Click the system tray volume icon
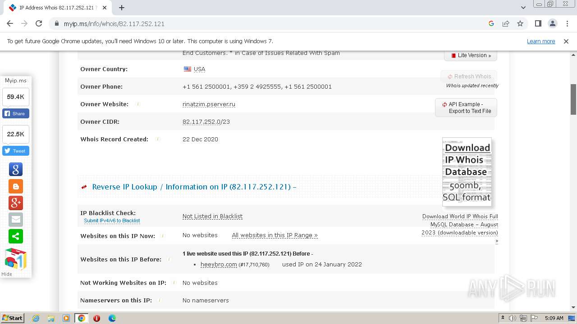577x324 pixels. click(513, 318)
